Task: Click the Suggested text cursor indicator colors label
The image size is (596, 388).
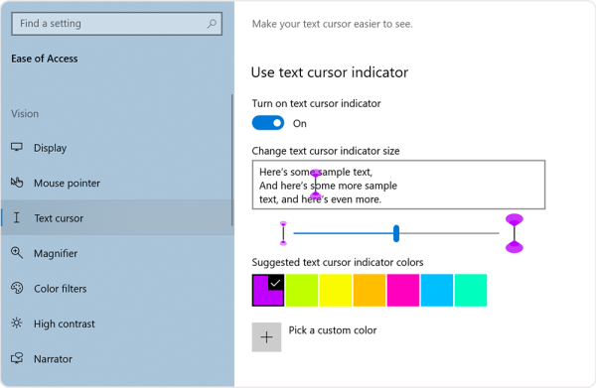Action: pos(338,262)
